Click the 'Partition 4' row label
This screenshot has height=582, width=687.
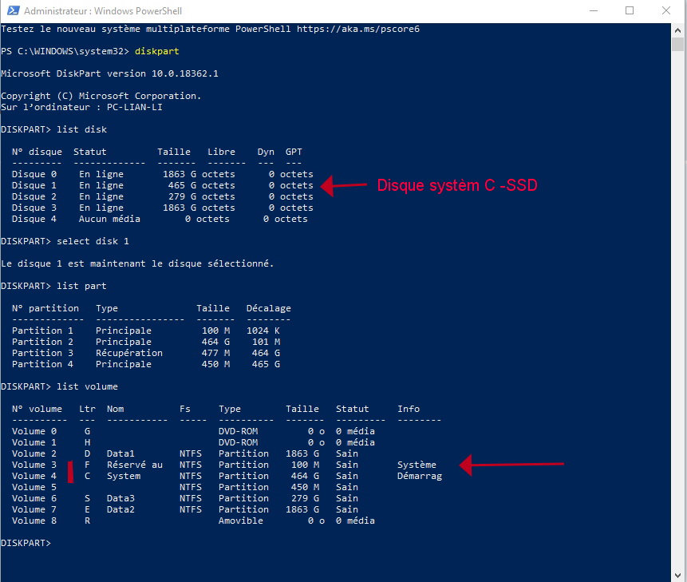pos(42,364)
